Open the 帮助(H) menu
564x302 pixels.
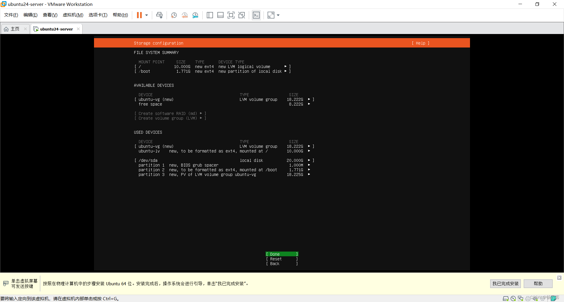pyautogui.click(x=120, y=15)
